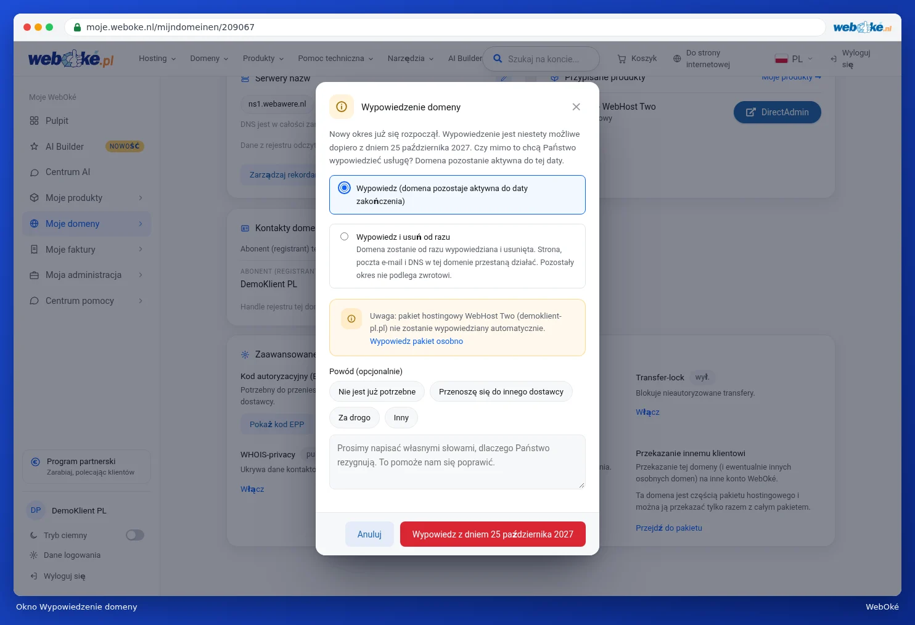Click the sidebar Wyloguj się exit icon
Screen dimensions: 915x625
[34, 576]
